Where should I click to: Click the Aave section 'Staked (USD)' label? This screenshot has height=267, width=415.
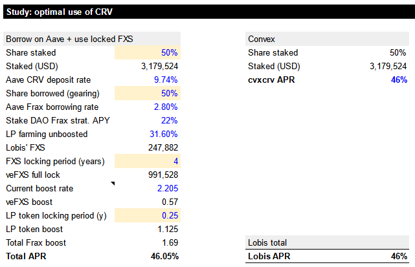point(32,66)
